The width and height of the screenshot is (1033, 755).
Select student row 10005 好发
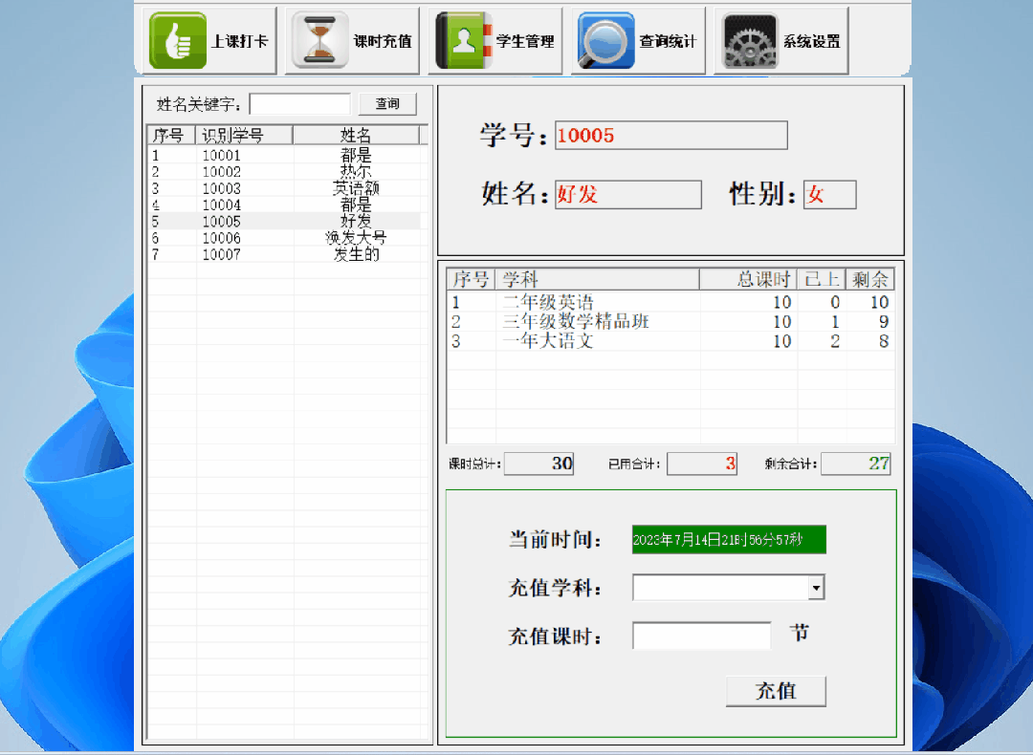coord(285,221)
